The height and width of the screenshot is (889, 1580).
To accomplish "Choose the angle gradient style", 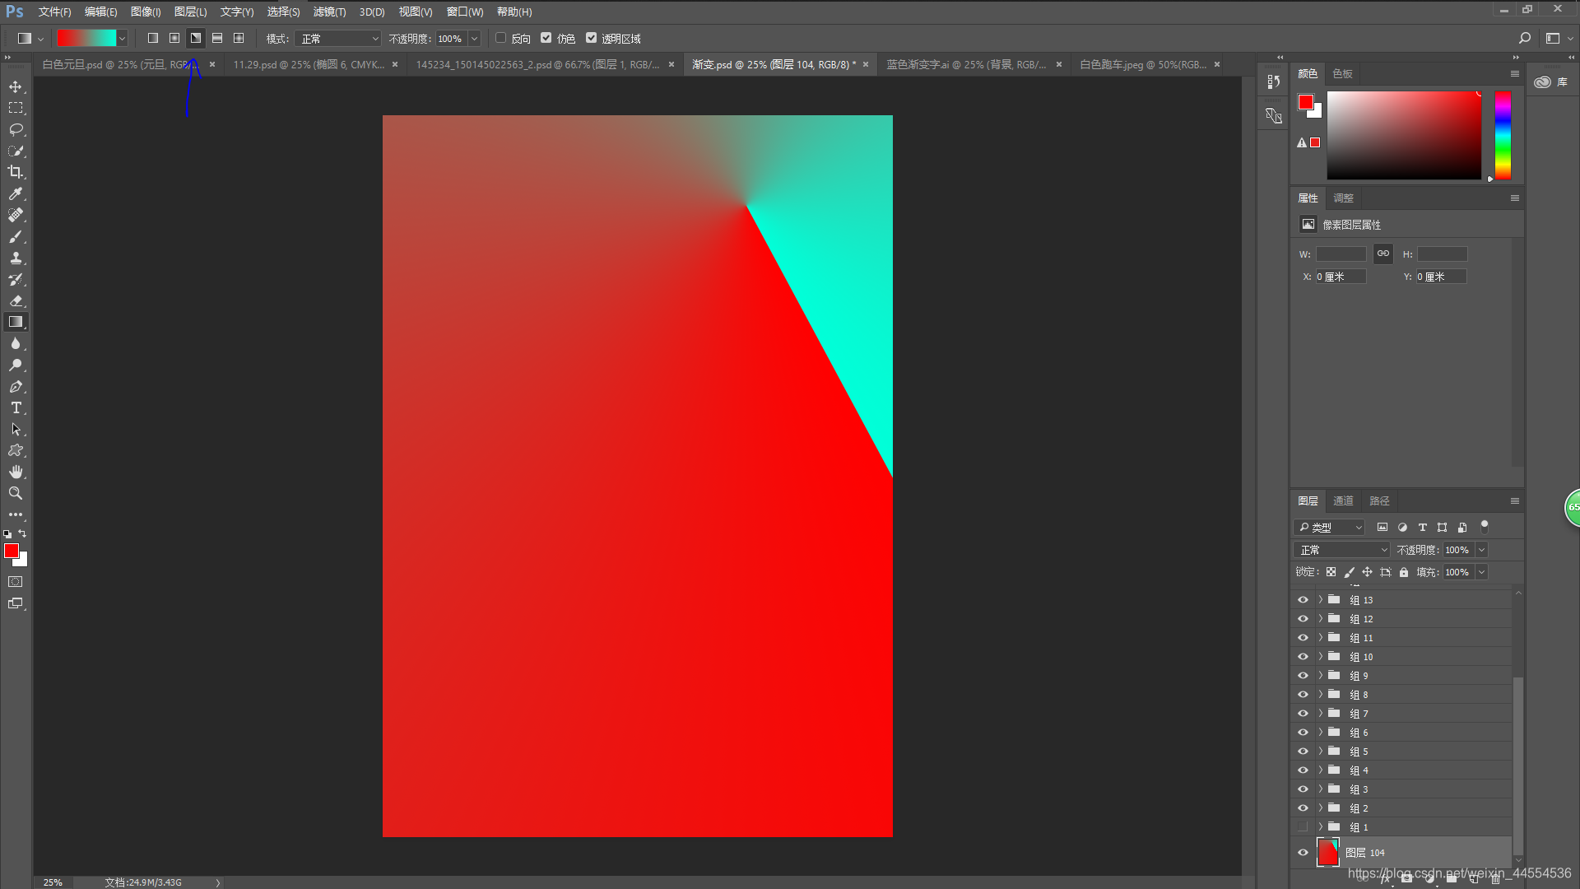I will click(196, 38).
